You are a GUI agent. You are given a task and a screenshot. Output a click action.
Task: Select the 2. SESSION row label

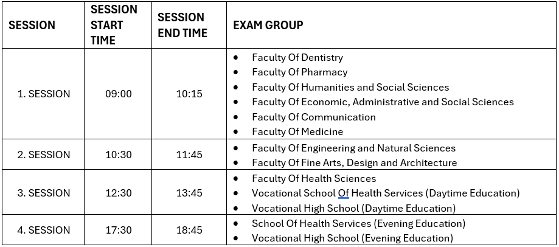point(43,155)
